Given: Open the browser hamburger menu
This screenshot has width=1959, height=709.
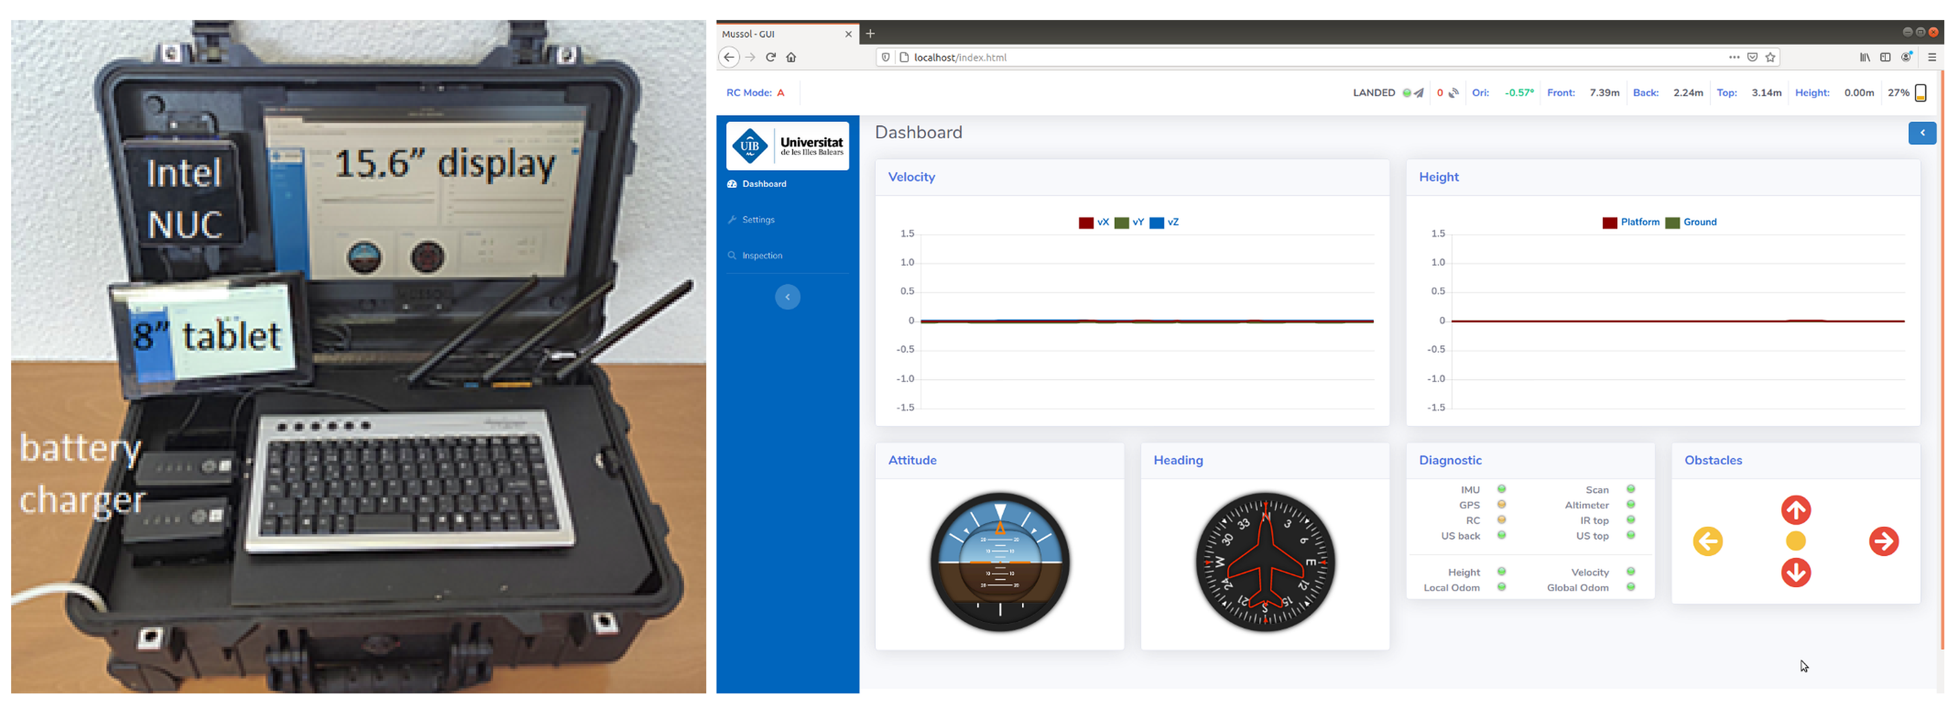Looking at the screenshot, I should 1931,57.
